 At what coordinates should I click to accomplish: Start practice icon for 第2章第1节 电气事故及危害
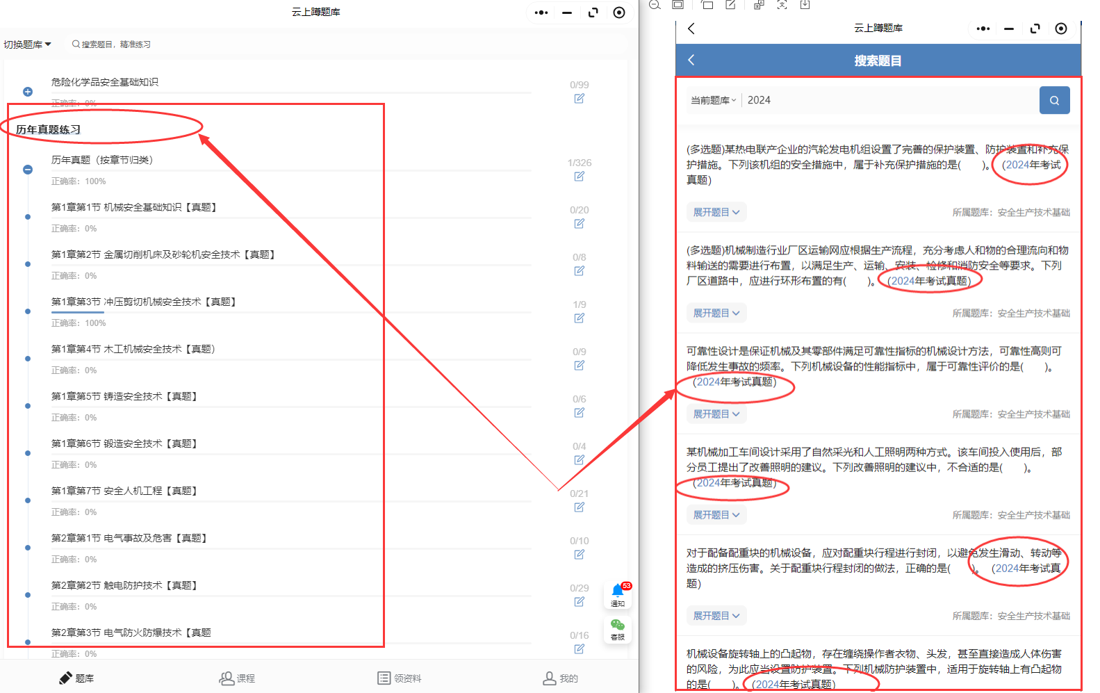tap(579, 555)
